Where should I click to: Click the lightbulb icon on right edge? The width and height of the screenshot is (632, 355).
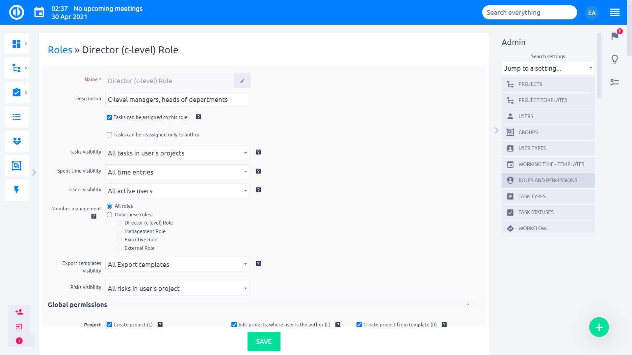coord(615,59)
